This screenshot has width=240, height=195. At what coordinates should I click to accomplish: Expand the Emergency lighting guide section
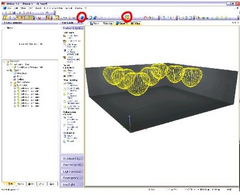tap(72, 178)
